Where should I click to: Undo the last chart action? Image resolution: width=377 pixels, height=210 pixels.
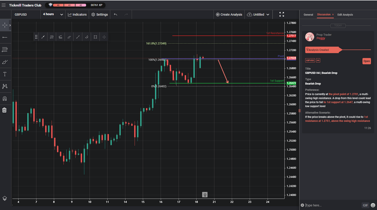[115, 14]
